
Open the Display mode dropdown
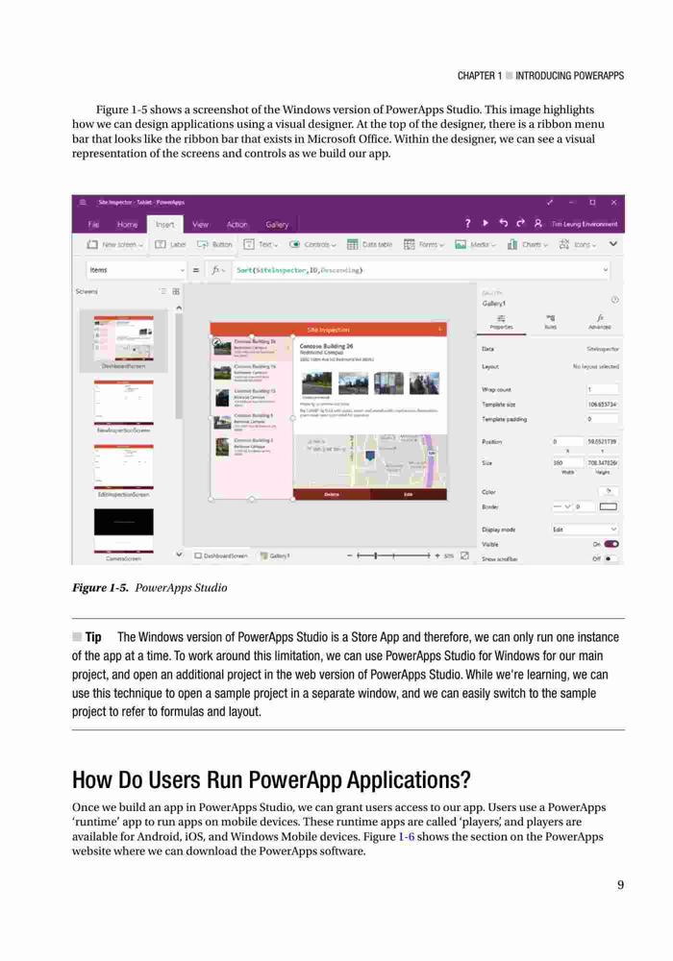click(585, 529)
